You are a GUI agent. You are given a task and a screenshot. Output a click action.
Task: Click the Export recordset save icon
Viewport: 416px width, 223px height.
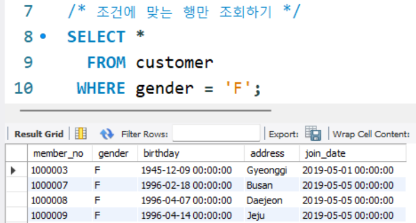[313, 133]
